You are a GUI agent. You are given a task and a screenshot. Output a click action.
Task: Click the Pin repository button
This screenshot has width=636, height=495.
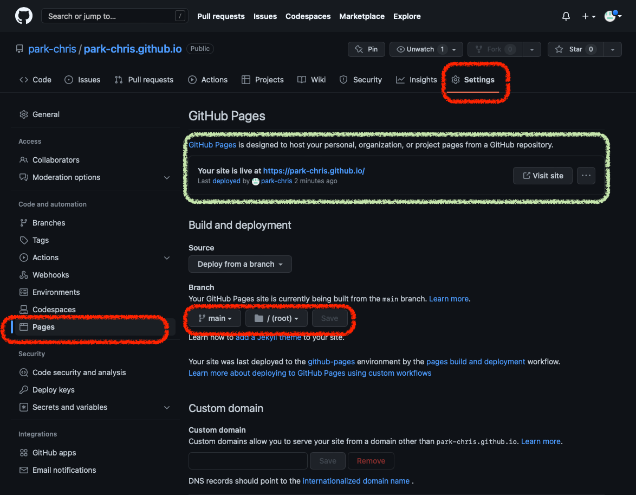[366, 49]
